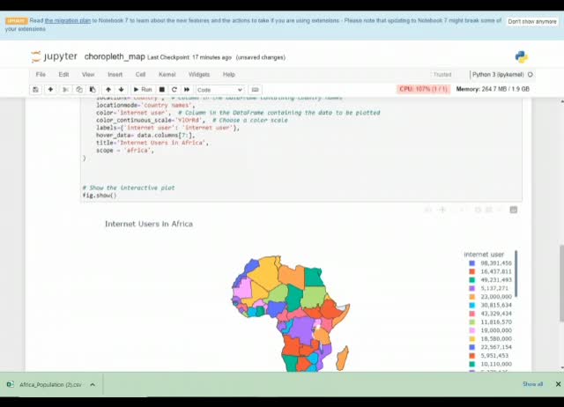Toggle legend entry 43,329,434
Image resolution: width=564 pixels, height=407 pixels.
click(490, 314)
